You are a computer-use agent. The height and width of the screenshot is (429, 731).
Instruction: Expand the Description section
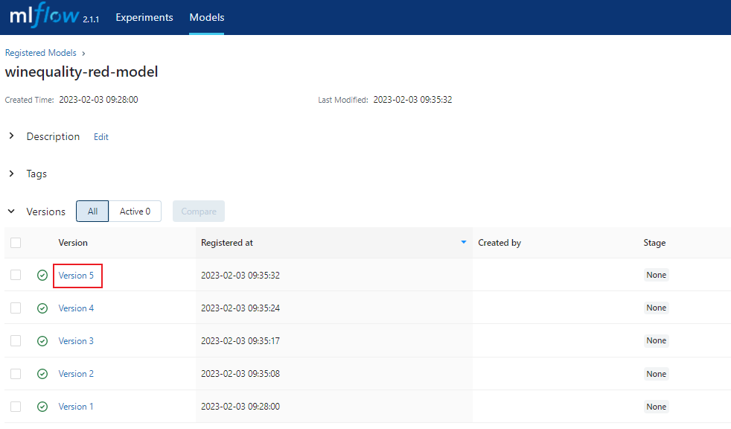coord(11,136)
